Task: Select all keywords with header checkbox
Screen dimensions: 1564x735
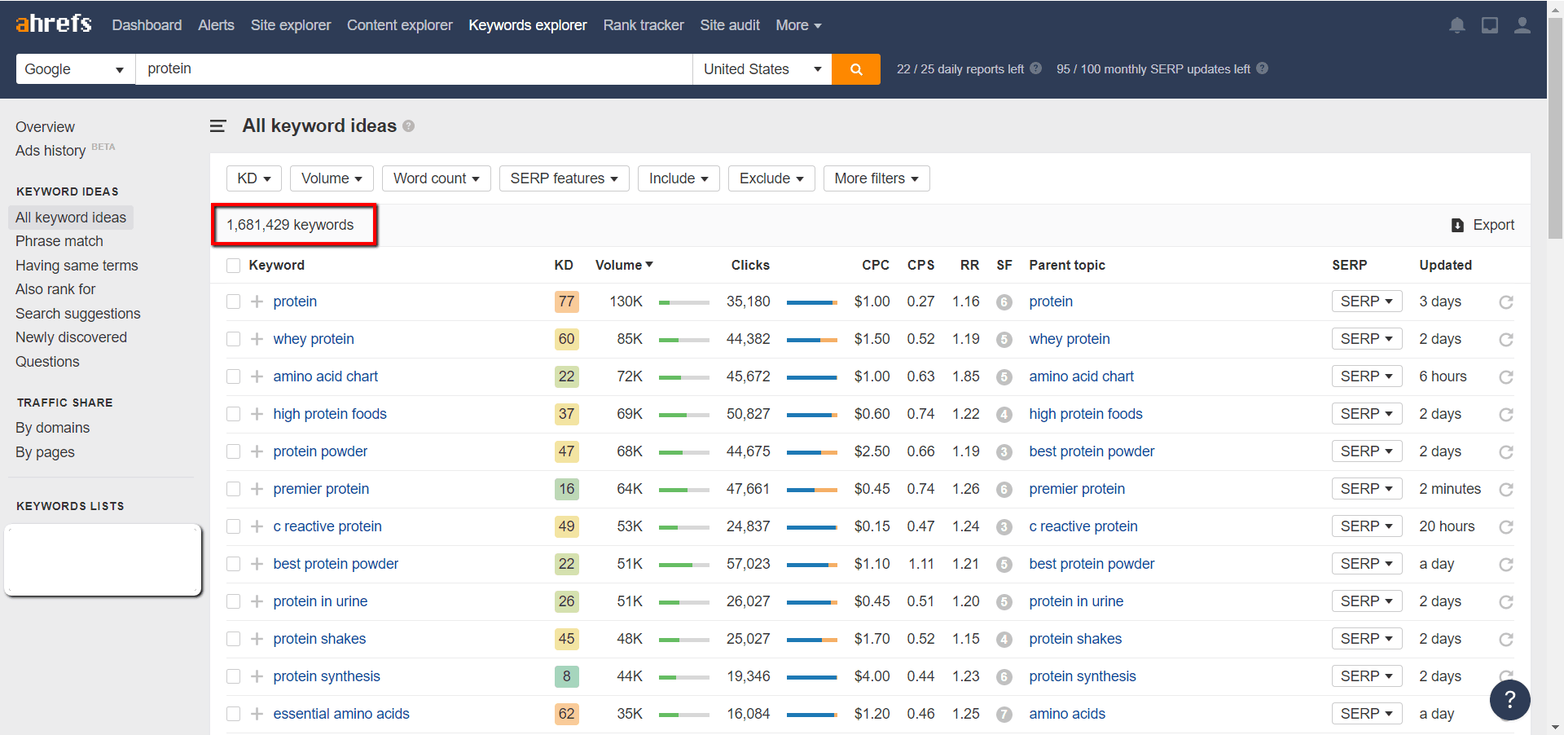Action: (x=234, y=266)
